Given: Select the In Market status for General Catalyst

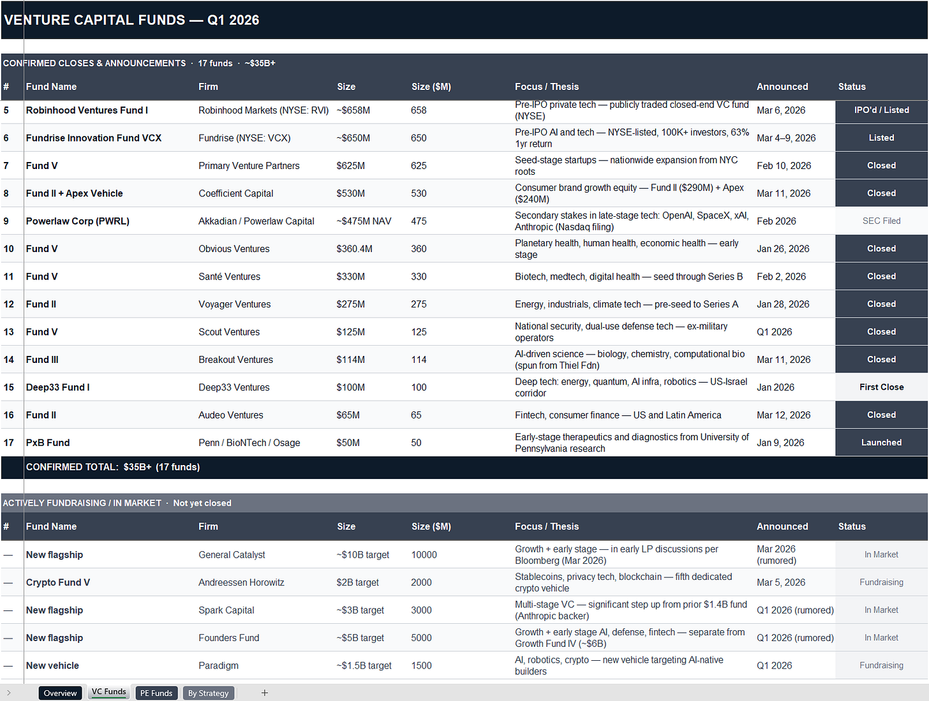Looking at the screenshot, I should [x=881, y=554].
